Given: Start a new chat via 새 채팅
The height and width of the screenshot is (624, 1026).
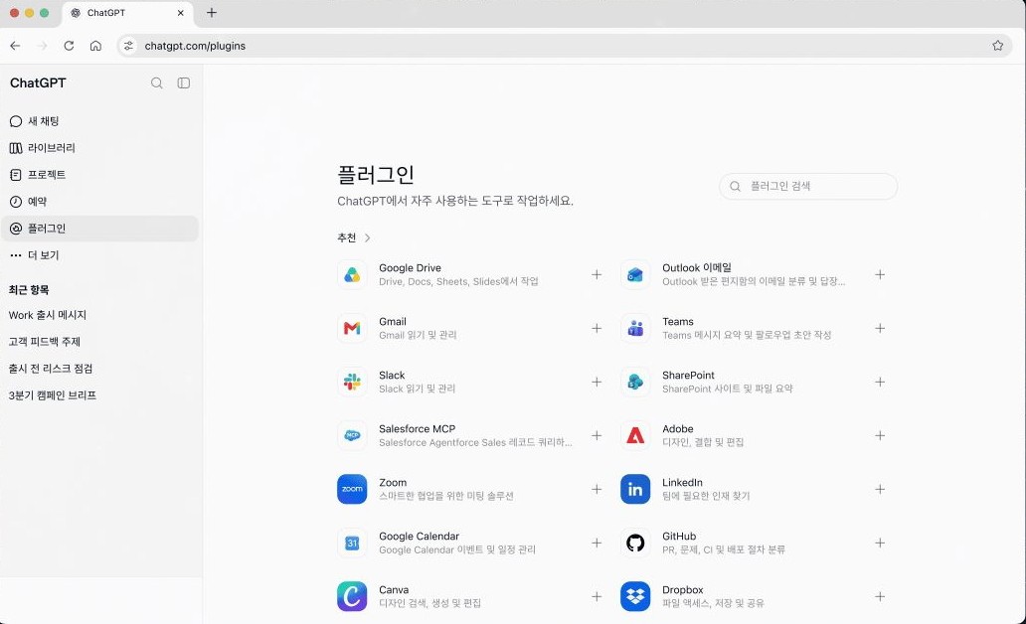Looking at the screenshot, I should 100,121.
